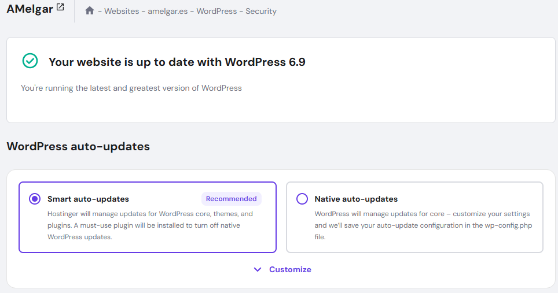
Task: Click the Native auto-updates description text
Action: 414,225
